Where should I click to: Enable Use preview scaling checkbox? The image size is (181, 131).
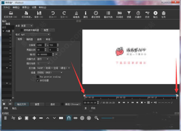tap(38, 77)
